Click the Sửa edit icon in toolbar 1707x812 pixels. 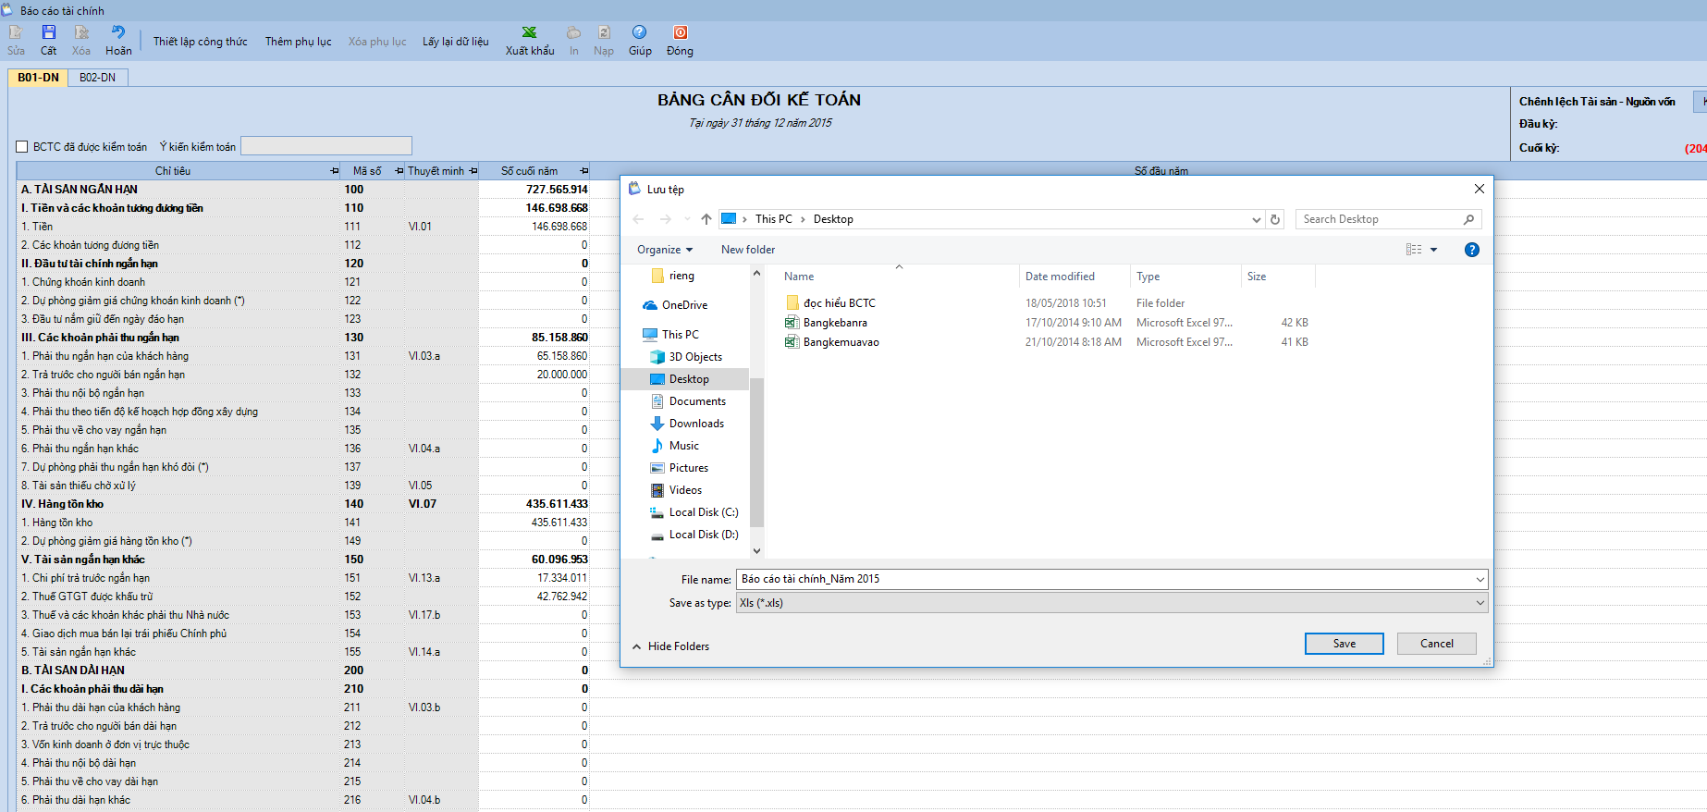[x=16, y=32]
